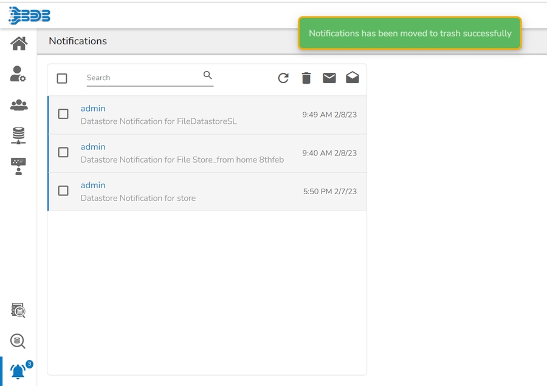Open the user settings sidebar icon
The width and height of the screenshot is (547, 386).
coord(18,74)
